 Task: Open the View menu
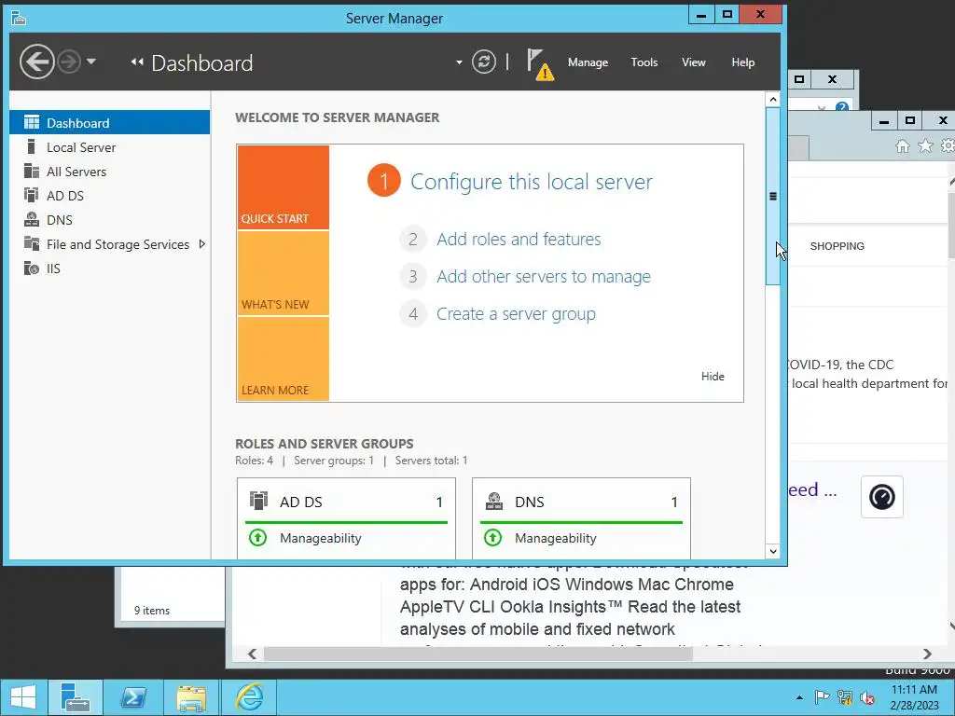pyautogui.click(x=693, y=62)
